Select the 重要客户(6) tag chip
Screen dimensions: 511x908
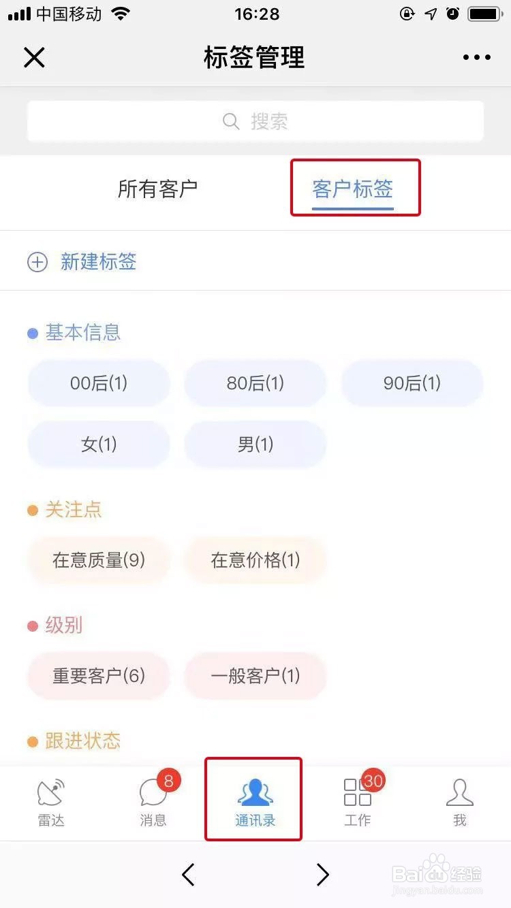pos(98,676)
